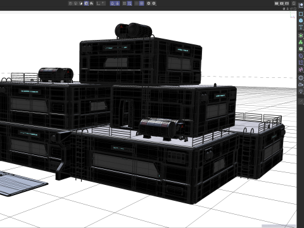The width and height of the screenshot is (304, 228).
Task: Click the Render View clapperboard icon
Action: pos(277,3)
